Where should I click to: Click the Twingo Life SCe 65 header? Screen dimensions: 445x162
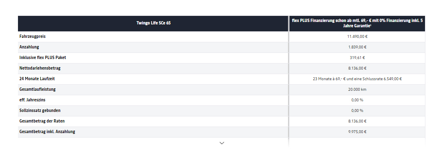tap(154, 23)
